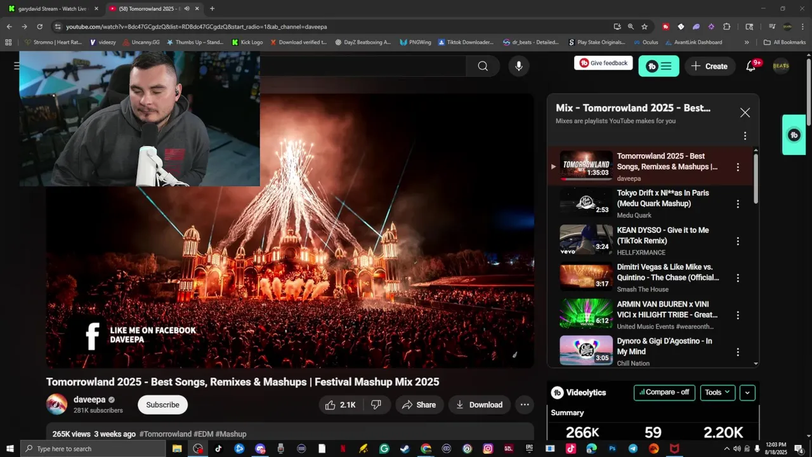812x457 pixels.
Task: Open the TubeBuddy side tab on the right edge
Action: 794,135
